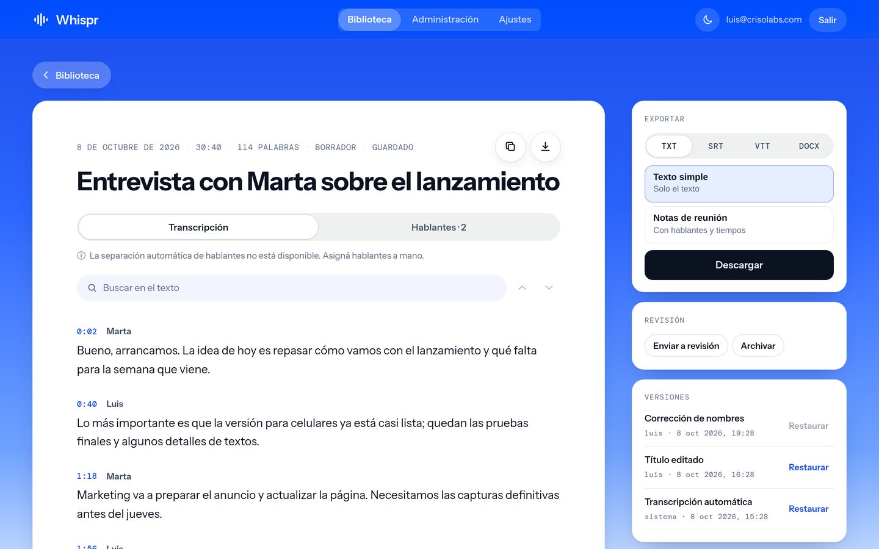The height and width of the screenshot is (549, 879).
Task: Click the paragraph starting 'Marketing va a preparar'
Action: [318, 504]
